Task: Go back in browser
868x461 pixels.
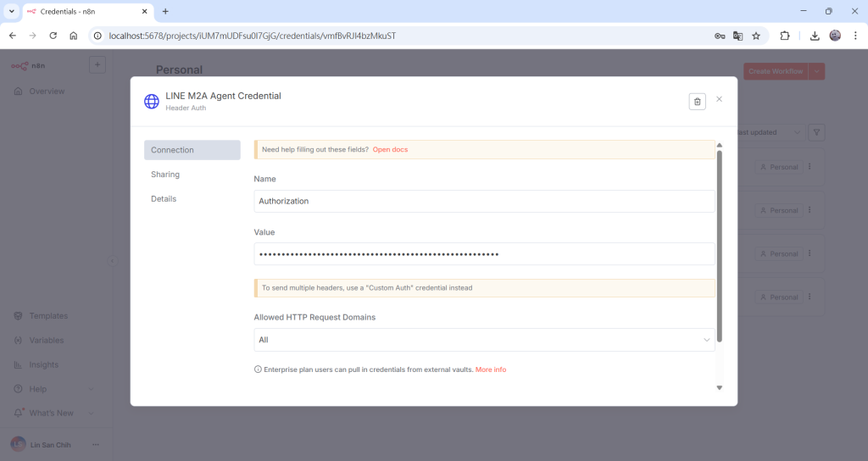Action: tap(13, 36)
